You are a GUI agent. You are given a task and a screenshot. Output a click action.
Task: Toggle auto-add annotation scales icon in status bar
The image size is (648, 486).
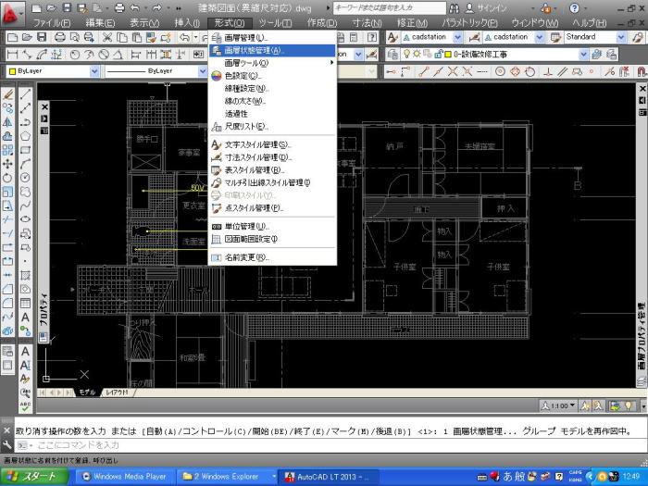[x=598, y=405]
